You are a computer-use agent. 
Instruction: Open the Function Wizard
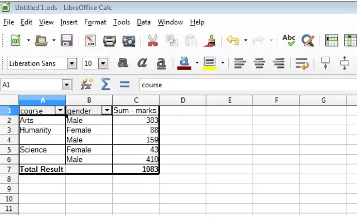(x=86, y=85)
